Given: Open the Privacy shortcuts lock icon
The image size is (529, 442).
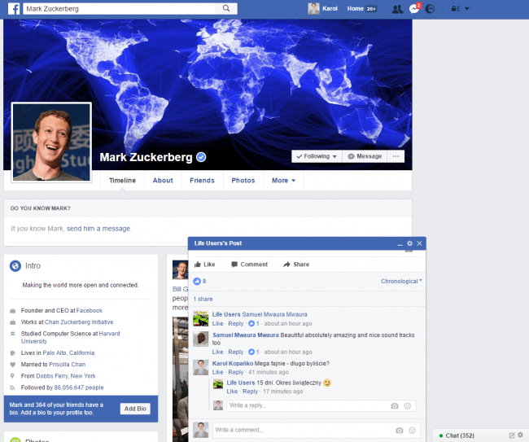Looking at the screenshot, I should [456, 9].
